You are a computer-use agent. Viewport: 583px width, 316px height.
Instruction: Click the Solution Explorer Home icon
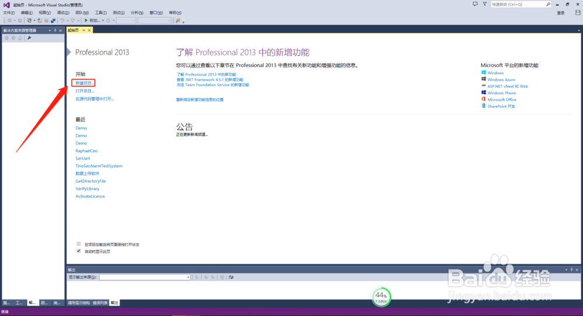[x=20, y=38]
